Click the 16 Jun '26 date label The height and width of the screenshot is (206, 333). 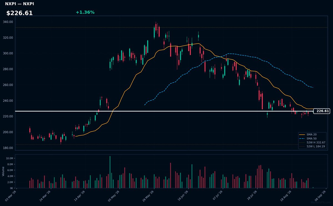(183, 196)
